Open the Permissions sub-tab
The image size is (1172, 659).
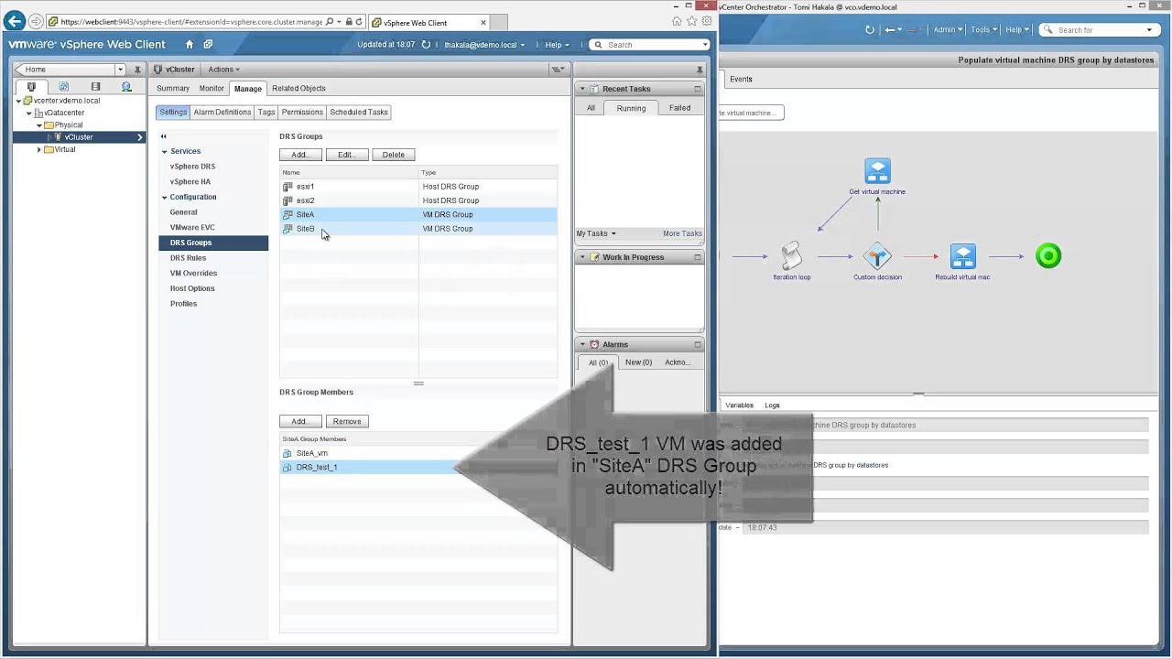pos(302,112)
